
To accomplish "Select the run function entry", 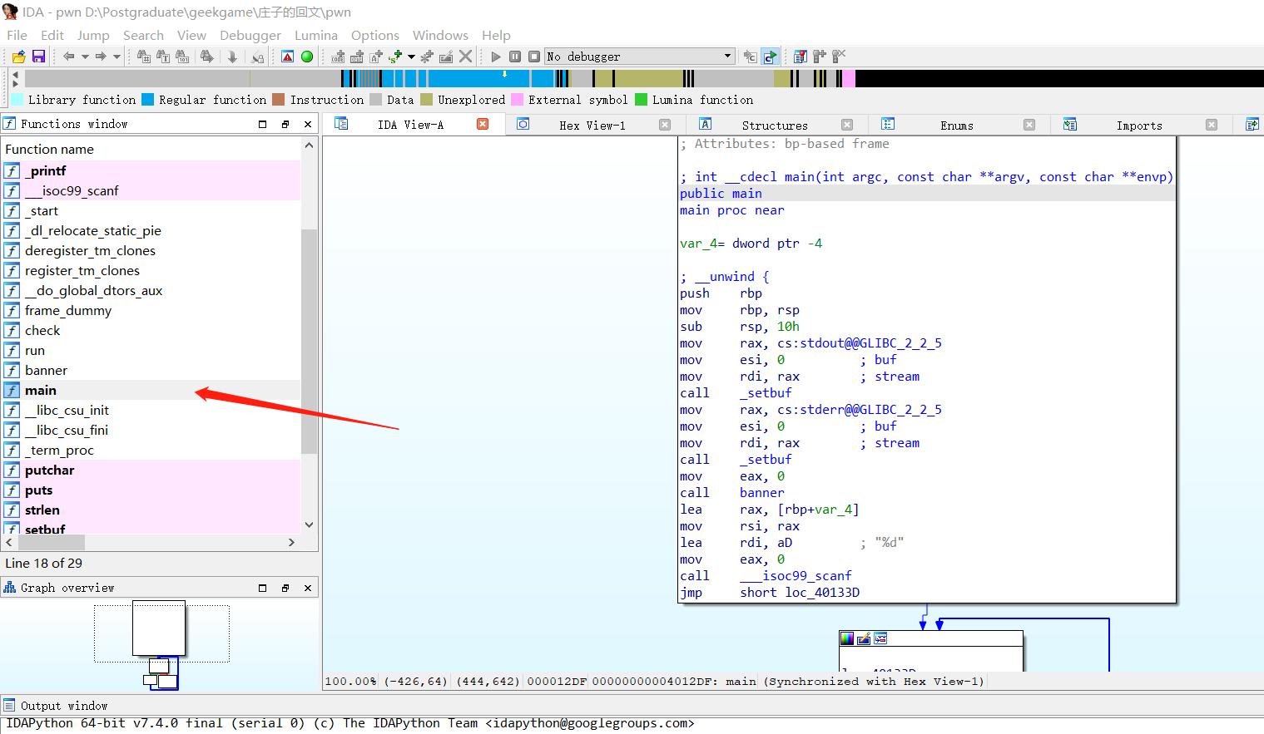I will pos(151,350).
